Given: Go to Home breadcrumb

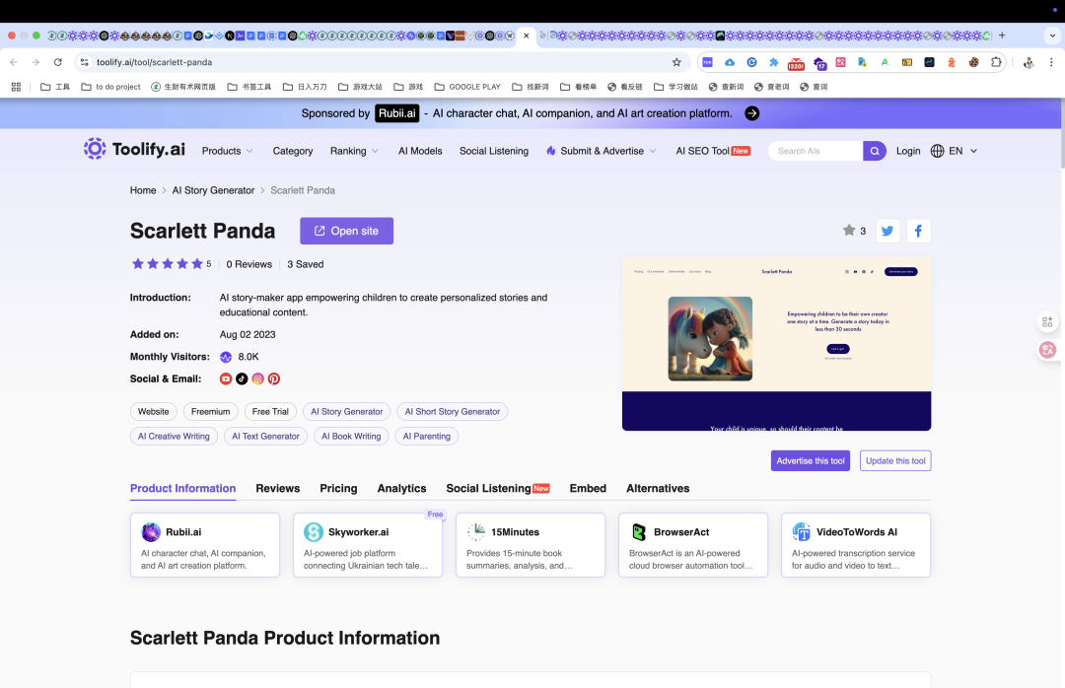Looking at the screenshot, I should tap(143, 190).
